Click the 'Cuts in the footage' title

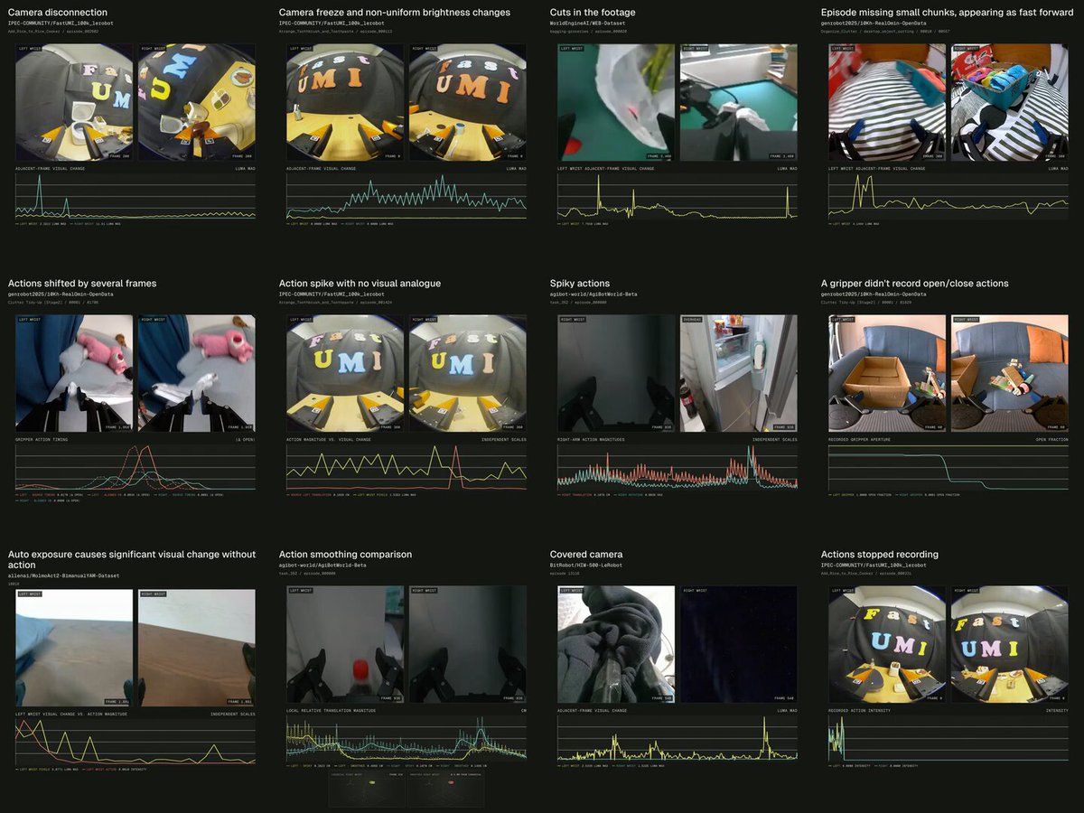coord(593,13)
